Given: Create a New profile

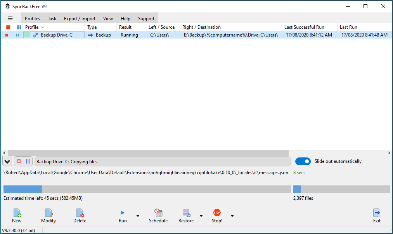Looking at the screenshot, I should point(17,216).
